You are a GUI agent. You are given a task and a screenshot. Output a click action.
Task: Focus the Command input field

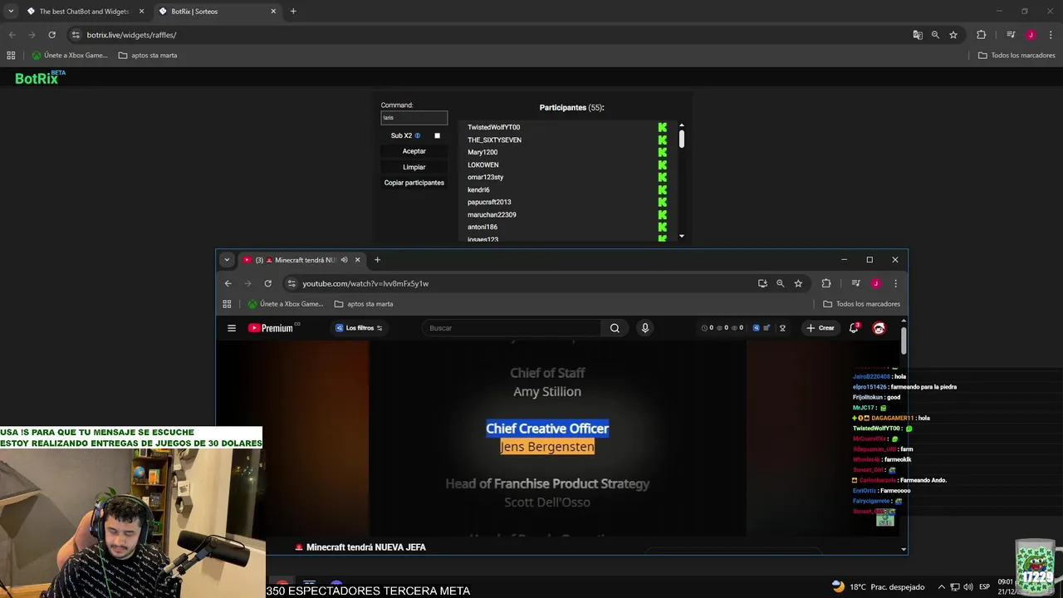(414, 118)
